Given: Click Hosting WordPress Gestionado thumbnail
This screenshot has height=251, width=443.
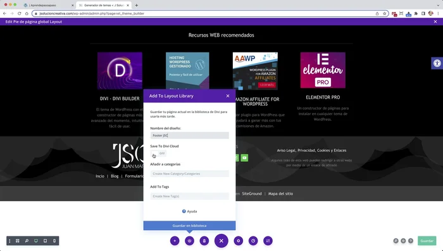Looking at the screenshot, I should tap(187, 71).
